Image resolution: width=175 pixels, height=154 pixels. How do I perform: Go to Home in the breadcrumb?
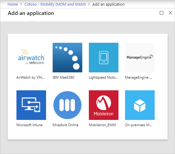[13, 4]
